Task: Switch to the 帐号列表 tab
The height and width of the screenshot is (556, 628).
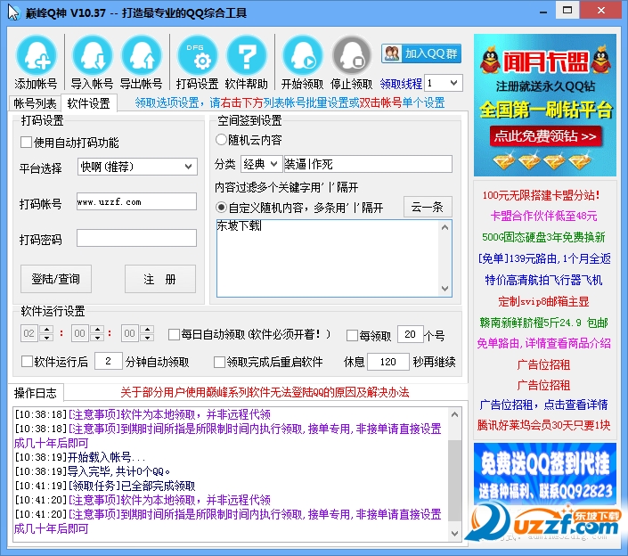Action: point(35,103)
